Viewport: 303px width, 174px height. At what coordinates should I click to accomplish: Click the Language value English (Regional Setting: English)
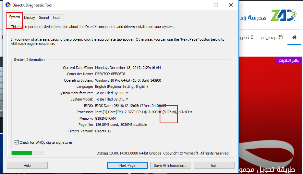[x=121, y=87]
